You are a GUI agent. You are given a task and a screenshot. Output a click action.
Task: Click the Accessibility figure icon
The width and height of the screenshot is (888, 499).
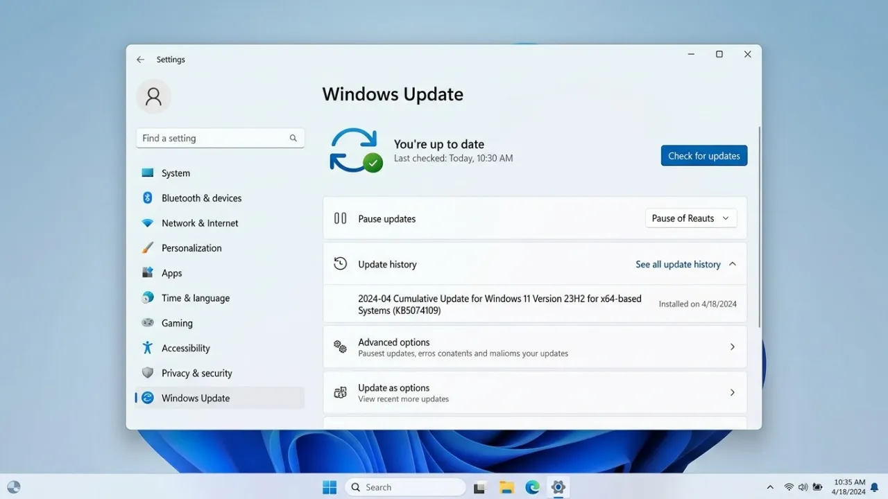click(x=147, y=348)
